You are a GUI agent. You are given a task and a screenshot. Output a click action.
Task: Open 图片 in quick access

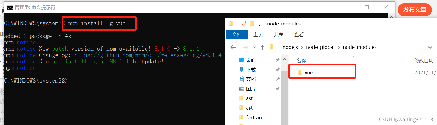click(x=247, y=89)
